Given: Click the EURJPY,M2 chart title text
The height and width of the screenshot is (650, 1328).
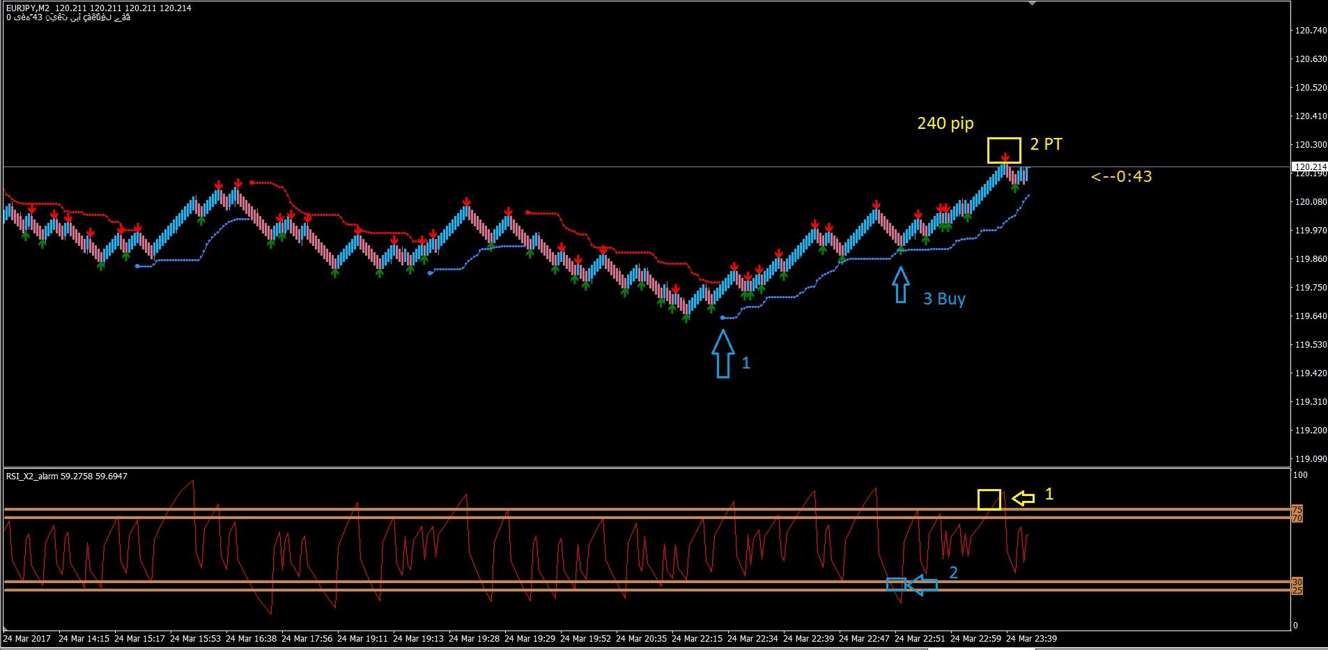Looking at the screenshot, I should click(x=98, y=8).
